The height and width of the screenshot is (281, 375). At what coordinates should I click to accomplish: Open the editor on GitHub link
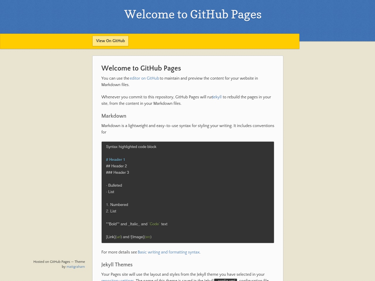[144, 78]
